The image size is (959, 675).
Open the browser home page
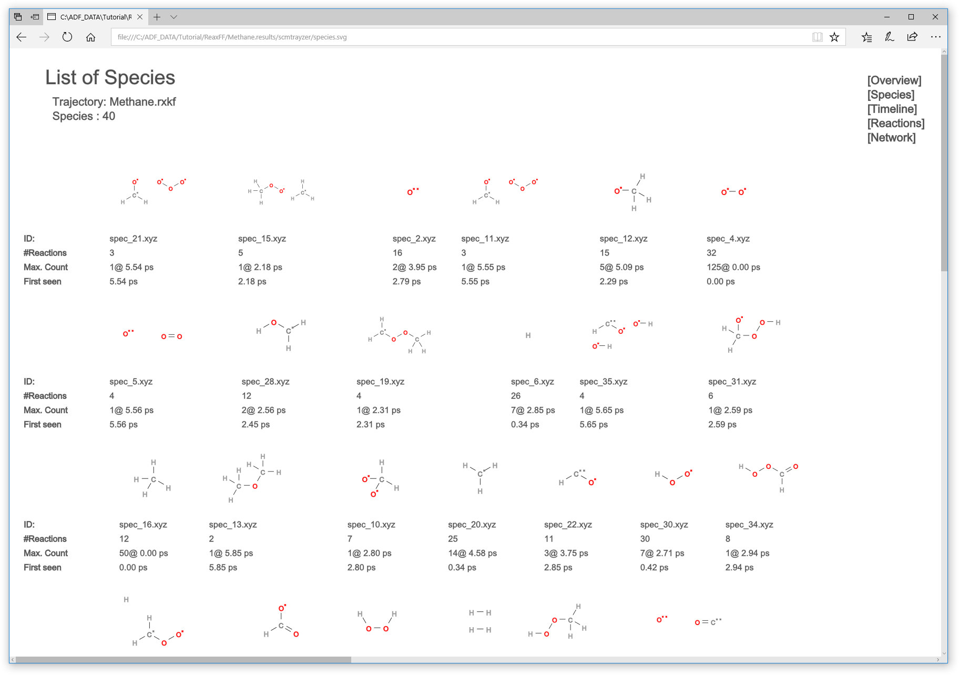90,37
